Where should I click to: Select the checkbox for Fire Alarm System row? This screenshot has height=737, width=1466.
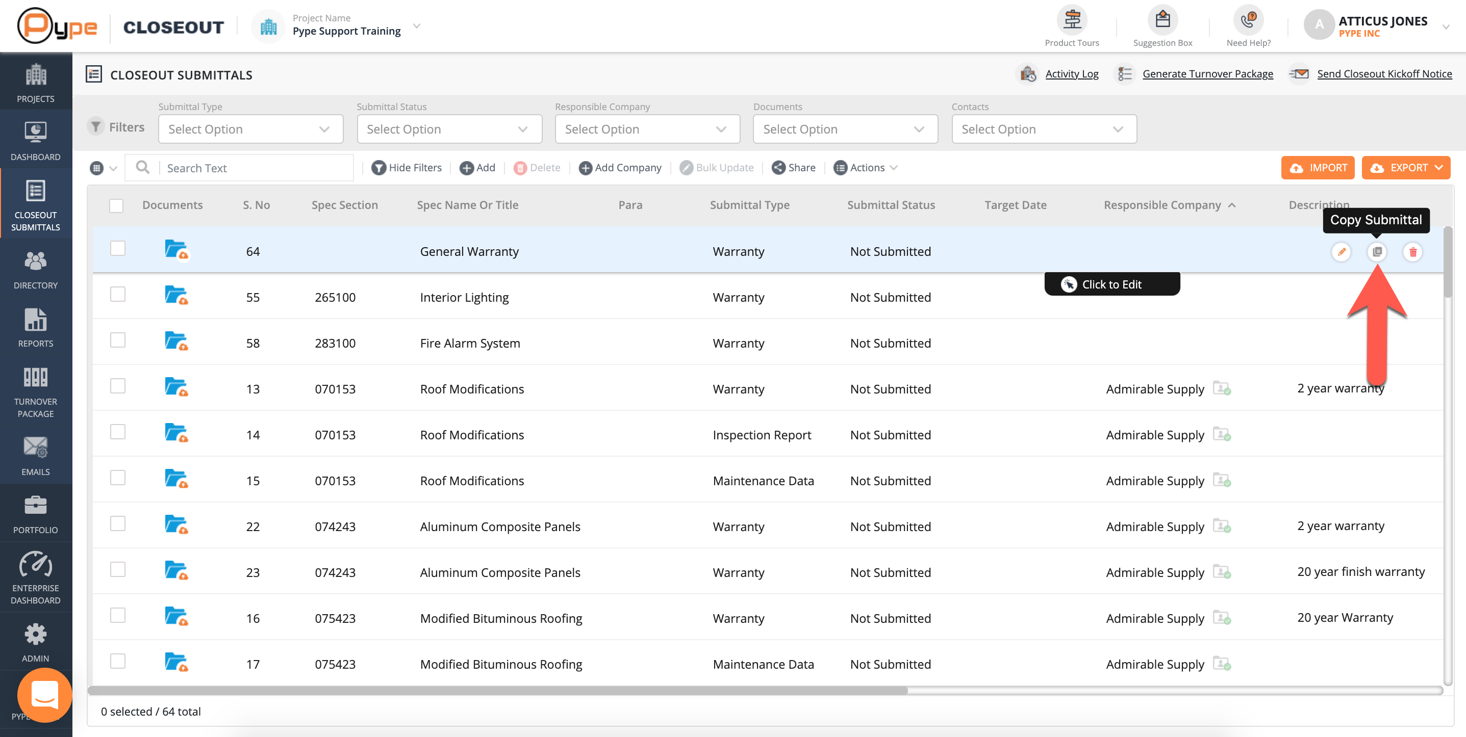(118, 340)
